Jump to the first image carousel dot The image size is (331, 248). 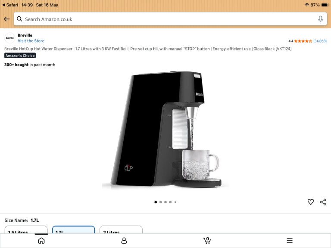click(156, 202)
